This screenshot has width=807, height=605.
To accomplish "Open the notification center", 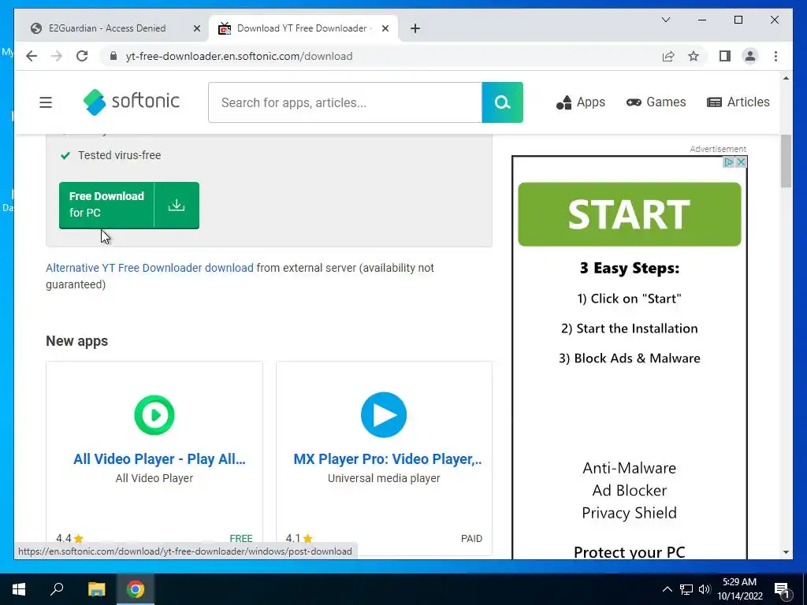I will point(783,590).
